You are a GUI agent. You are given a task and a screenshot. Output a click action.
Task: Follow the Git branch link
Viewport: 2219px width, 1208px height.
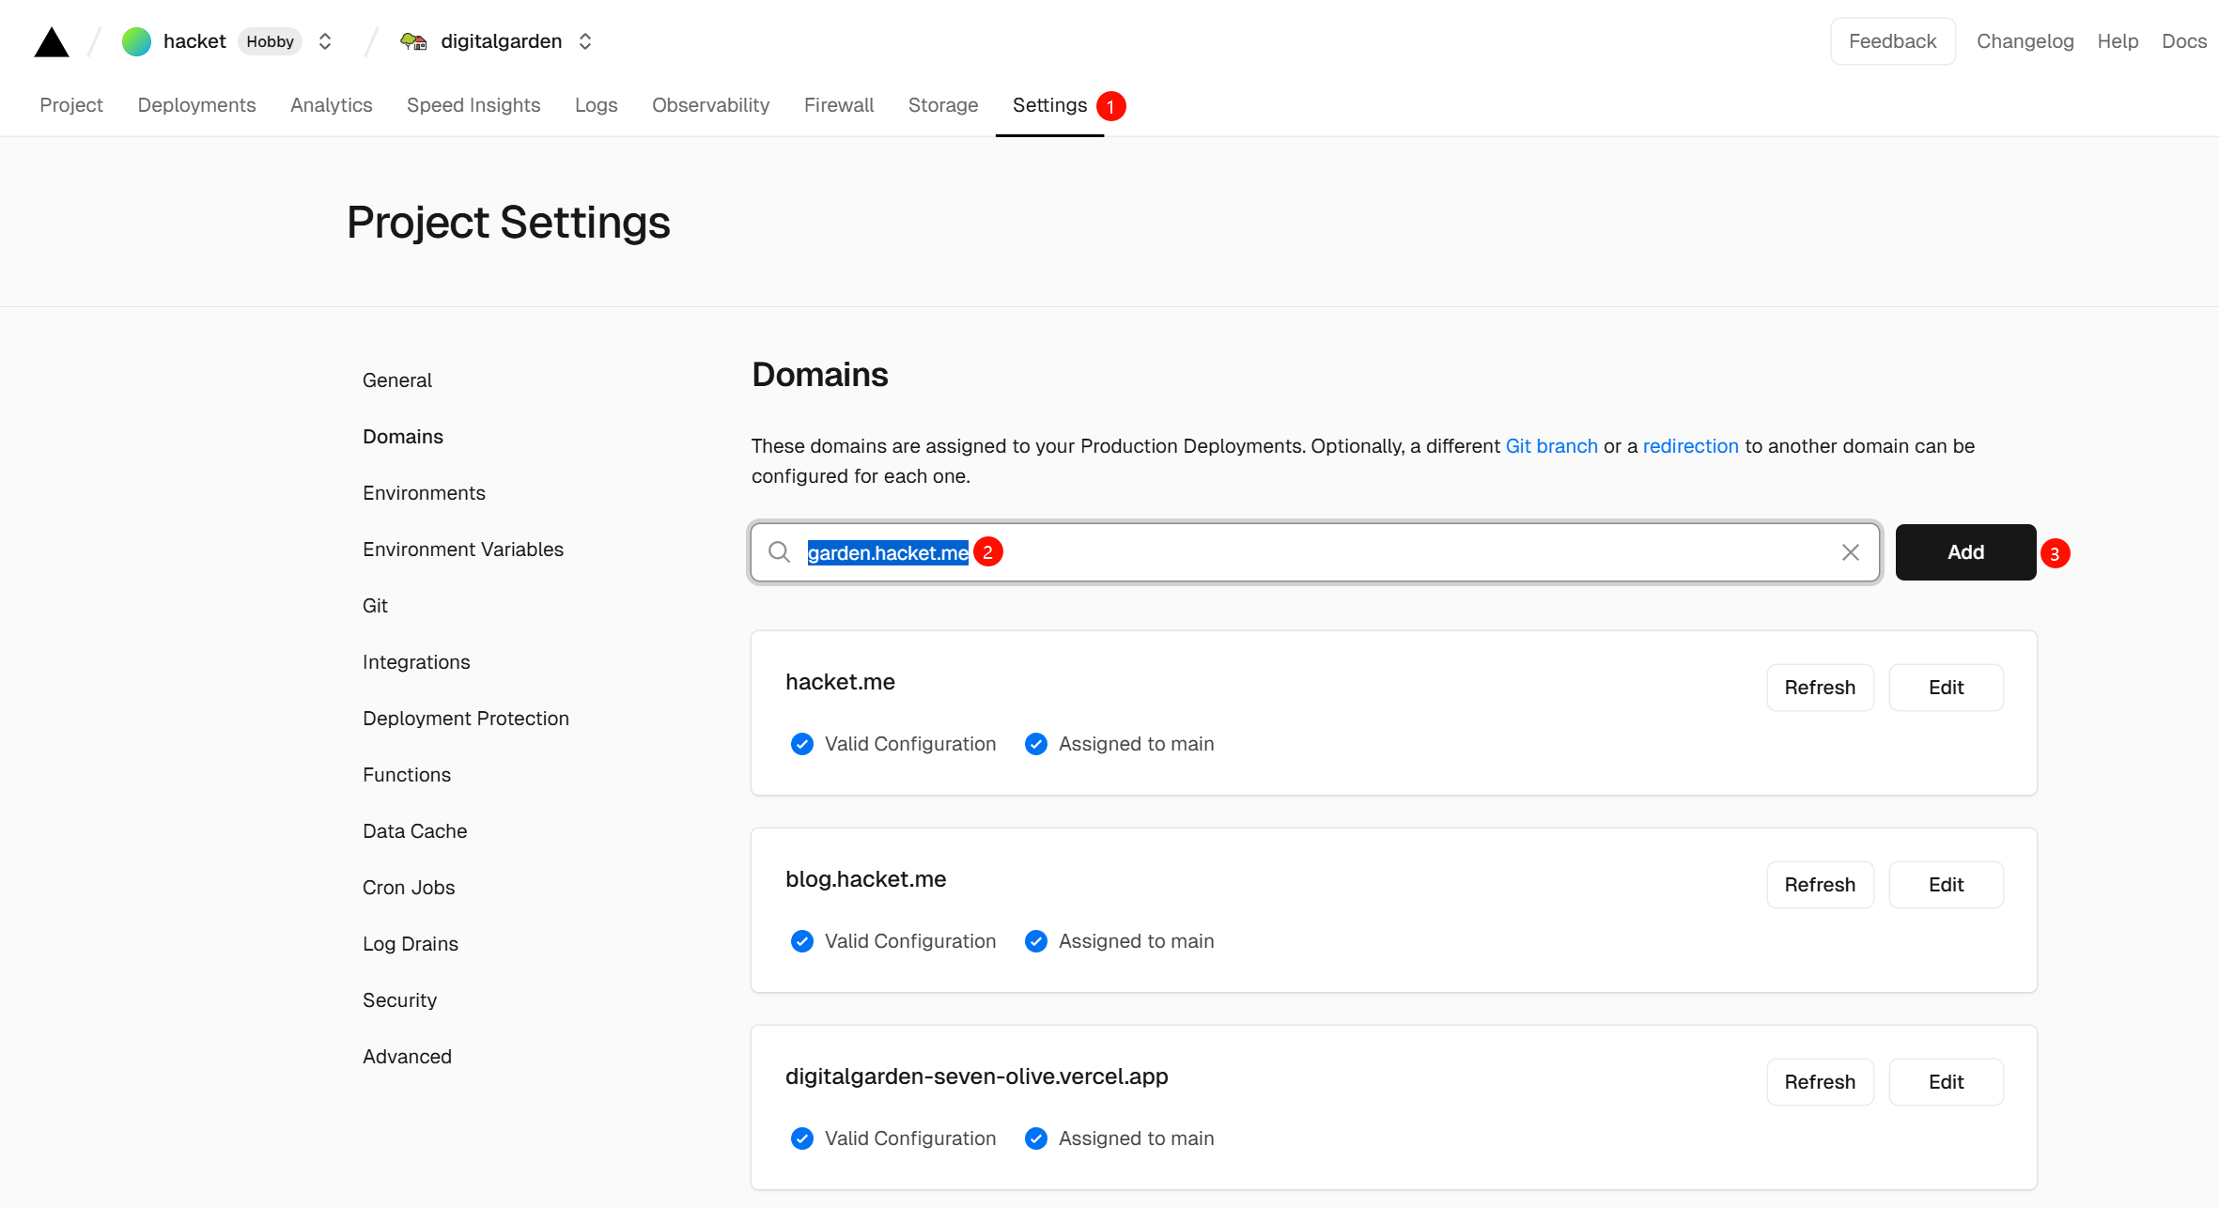pyautogui.click(x=1551, y=446)
